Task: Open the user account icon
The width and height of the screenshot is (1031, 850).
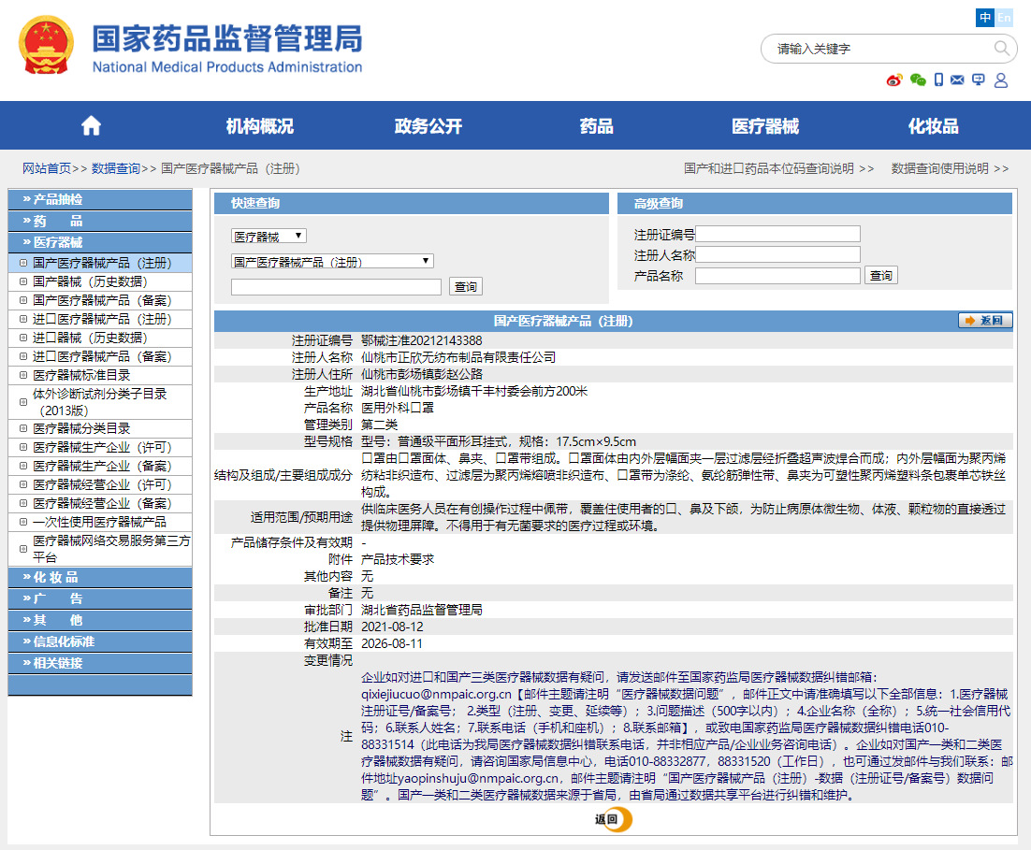Action: click(x=1001, y=80)
